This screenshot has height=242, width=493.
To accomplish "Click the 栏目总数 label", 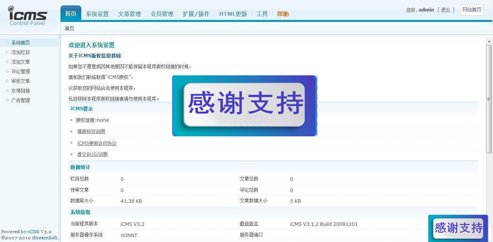I will (x=80, y=179).
